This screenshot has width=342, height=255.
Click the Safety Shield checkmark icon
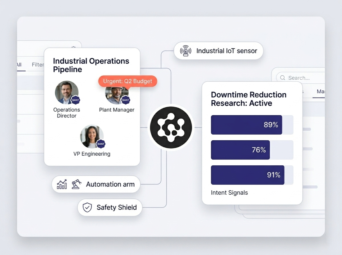click(87, 207)
